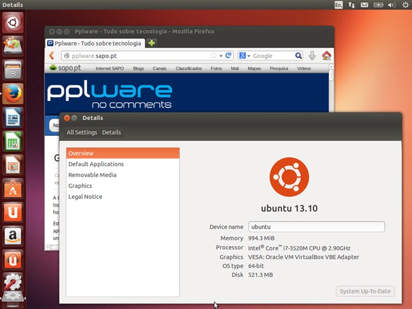
Task: Open Fotos link in sapo toolbar
Action: pos(216,68)
